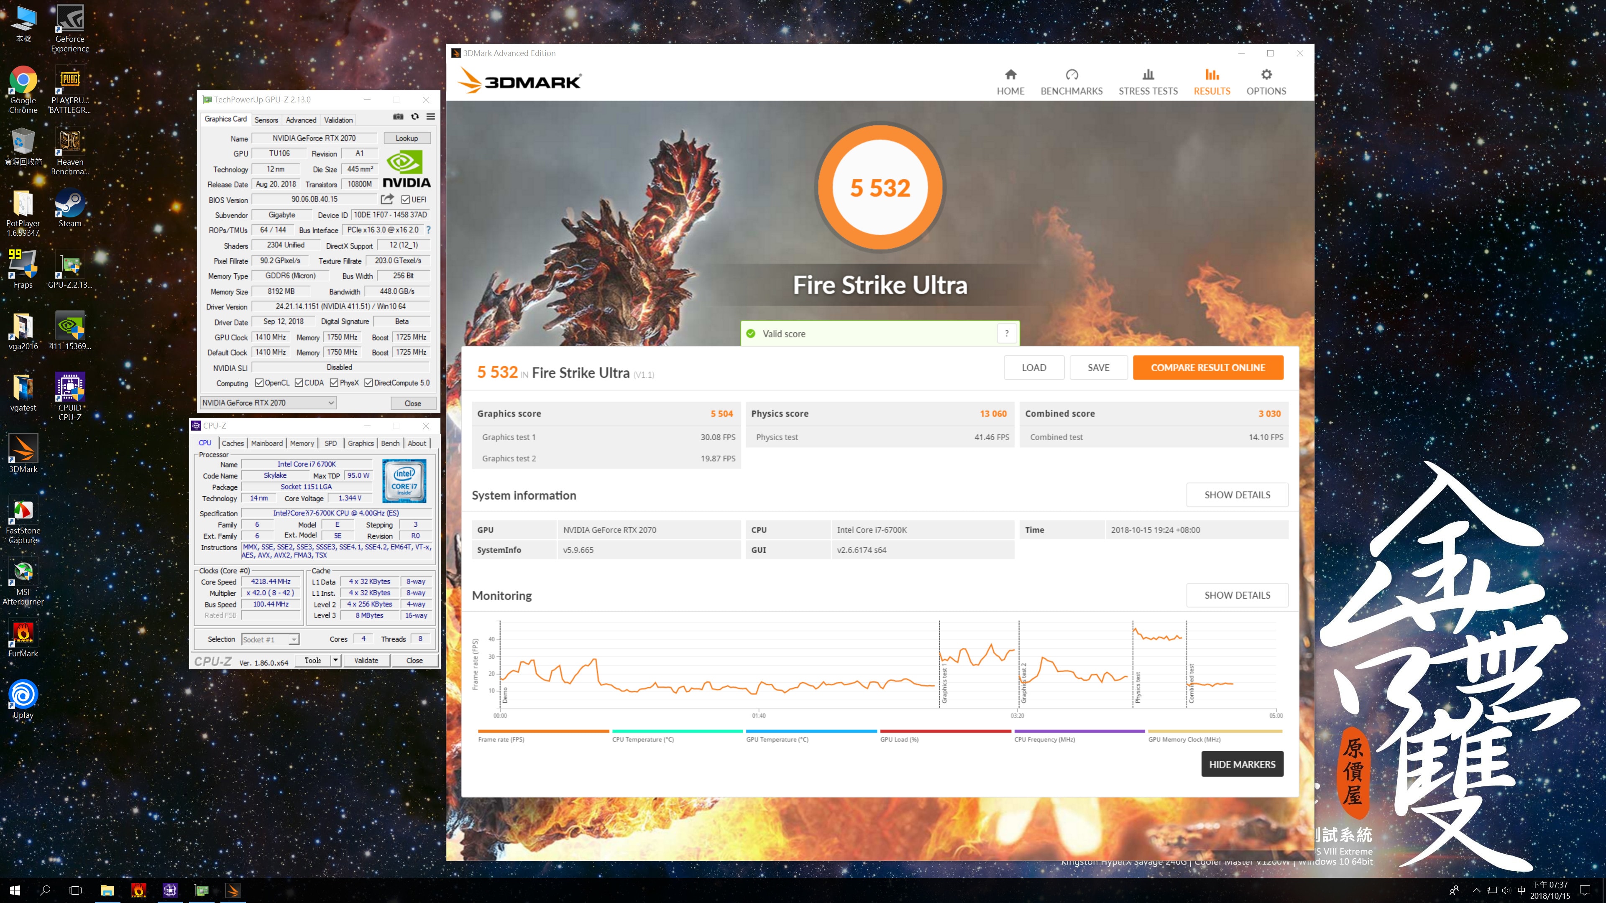Open the Recycle Bin on the desktop
Image resolution: width=1606 pixels, height=903 pixels.
(x=23, y=146)
